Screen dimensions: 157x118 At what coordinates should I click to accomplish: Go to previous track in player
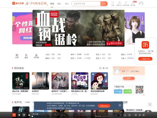coord(19,115)
